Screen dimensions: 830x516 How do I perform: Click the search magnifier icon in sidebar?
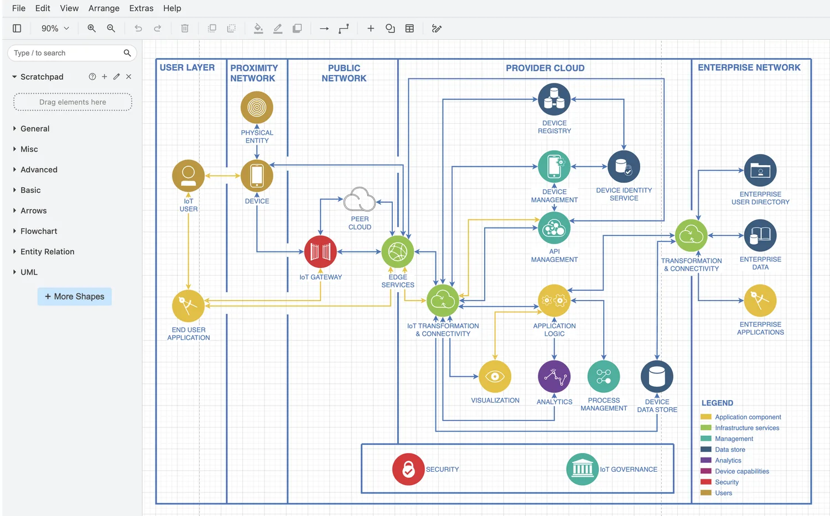tap(127, 53)
